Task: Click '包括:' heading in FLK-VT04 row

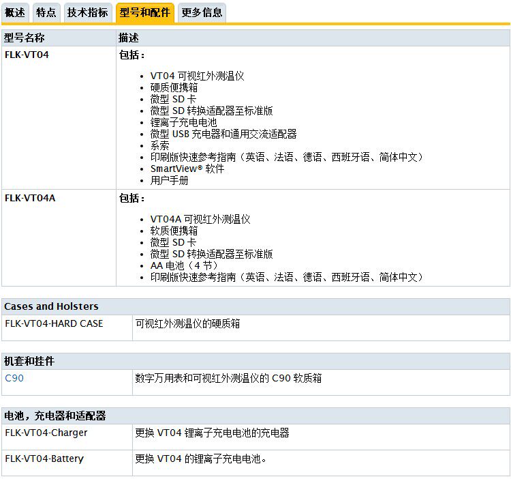Action: click(131, 55)
